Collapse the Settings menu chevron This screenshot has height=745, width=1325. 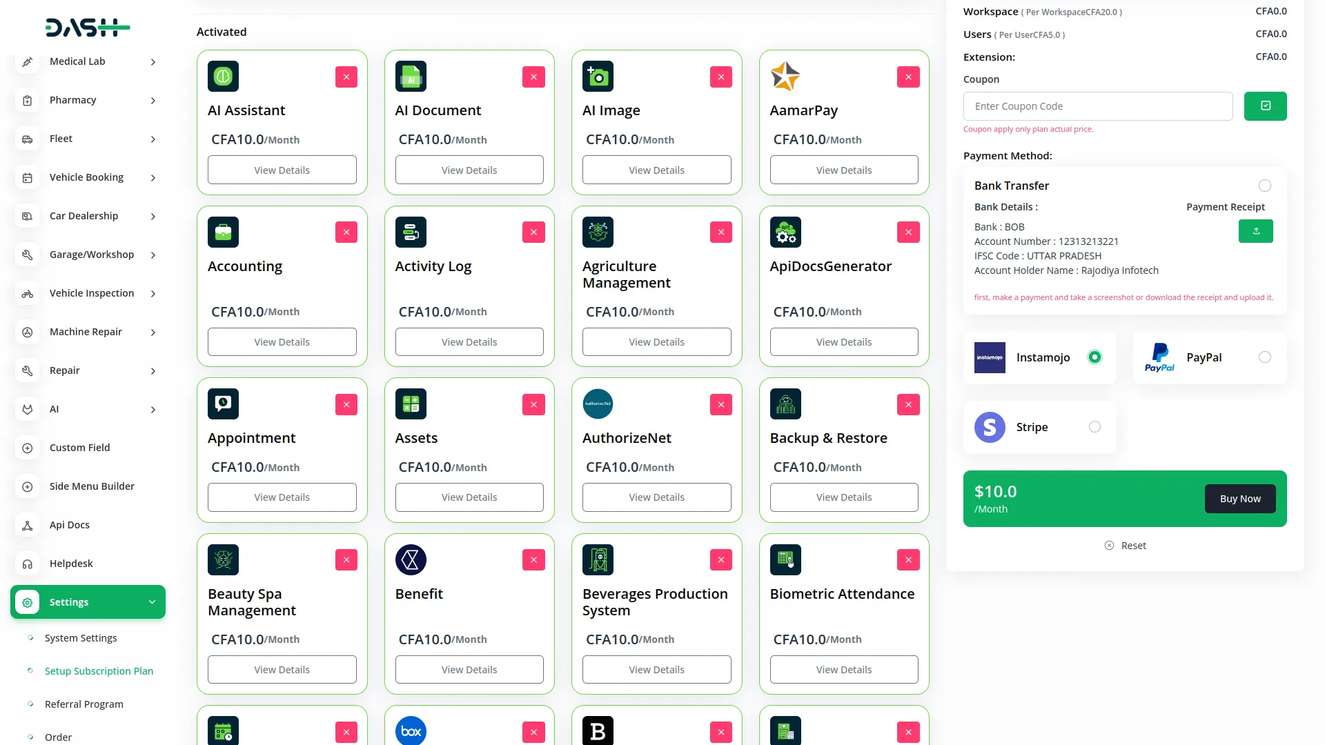152,602
